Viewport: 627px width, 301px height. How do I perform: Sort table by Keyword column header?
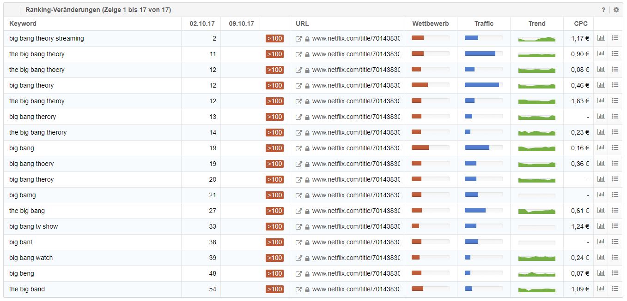(23, 24)
